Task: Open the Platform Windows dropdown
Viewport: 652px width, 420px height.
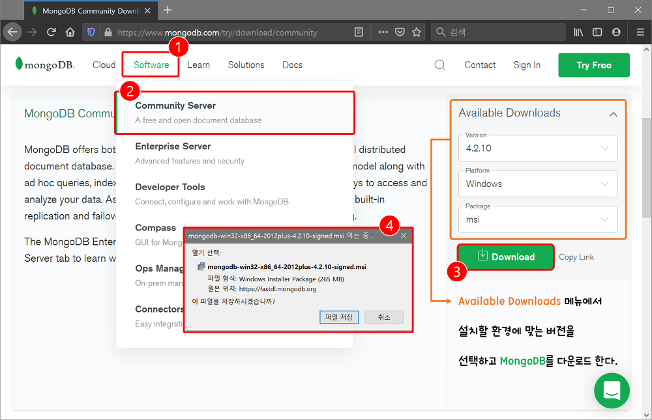Action: 538,184
